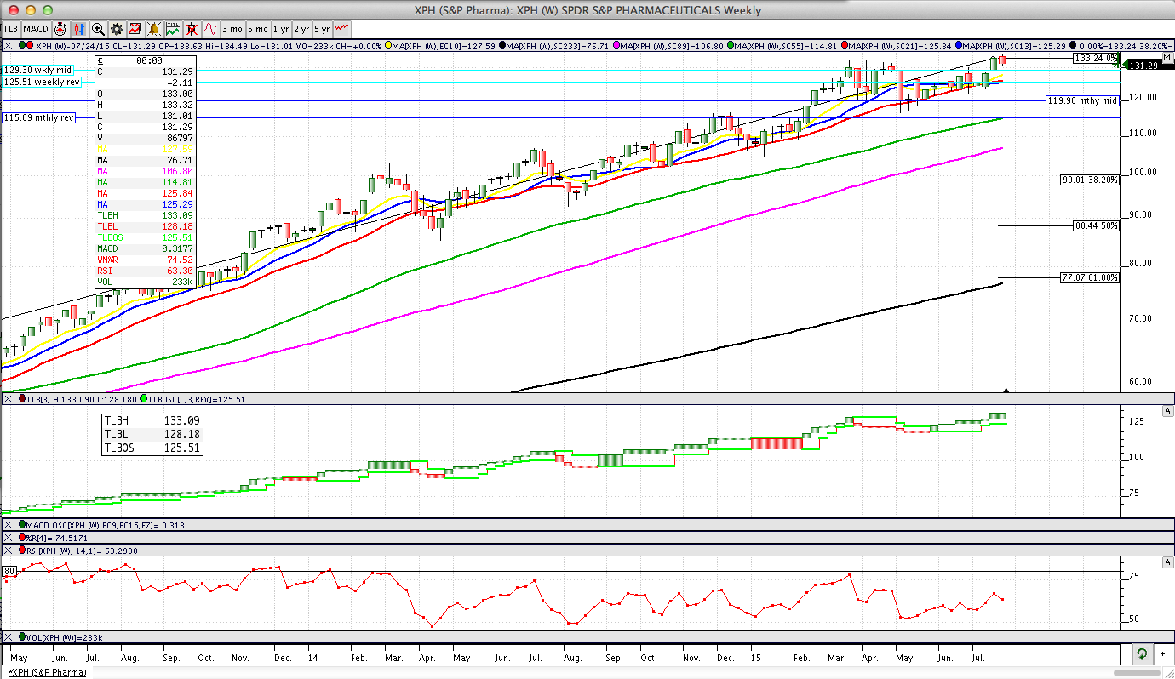Click the black dot before 0.00%=133.24 text
Screen dimensions: 1175x679
(x=1073, y=45)
